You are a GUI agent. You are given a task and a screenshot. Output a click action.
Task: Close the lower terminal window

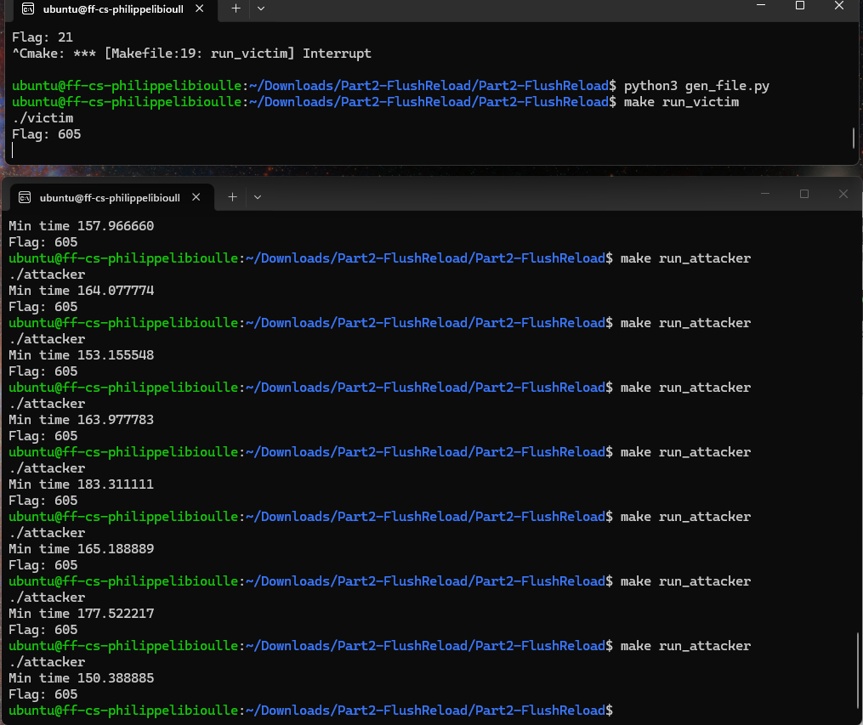coord(843,194)
